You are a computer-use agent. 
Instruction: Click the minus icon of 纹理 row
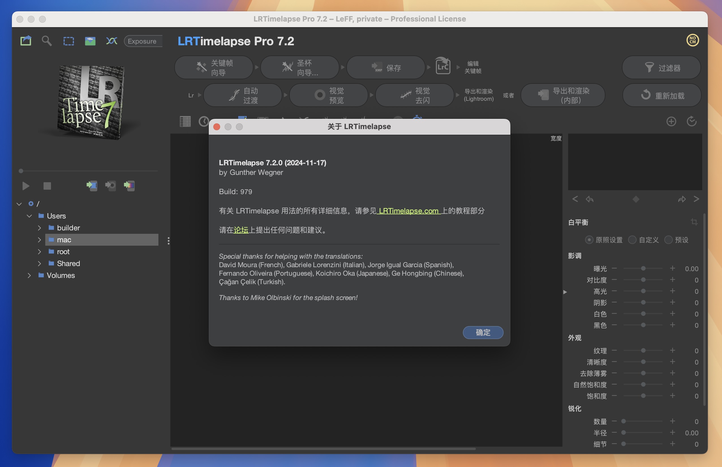(x=614, y=351)
